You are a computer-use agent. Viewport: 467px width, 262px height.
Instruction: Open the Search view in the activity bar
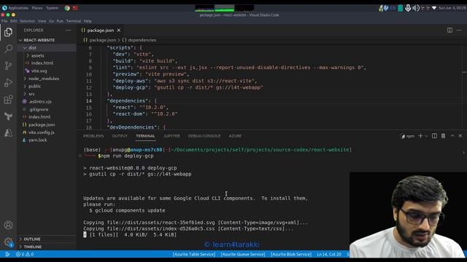point(8,49)
